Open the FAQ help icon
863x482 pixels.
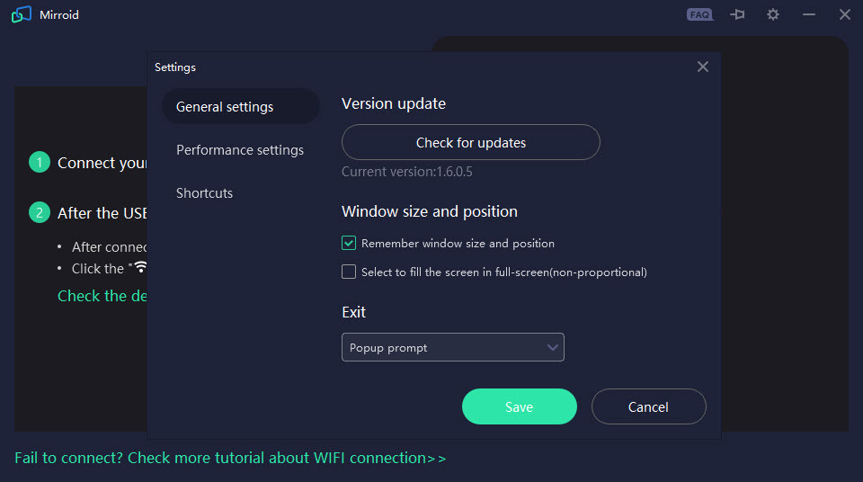[699, 15]
